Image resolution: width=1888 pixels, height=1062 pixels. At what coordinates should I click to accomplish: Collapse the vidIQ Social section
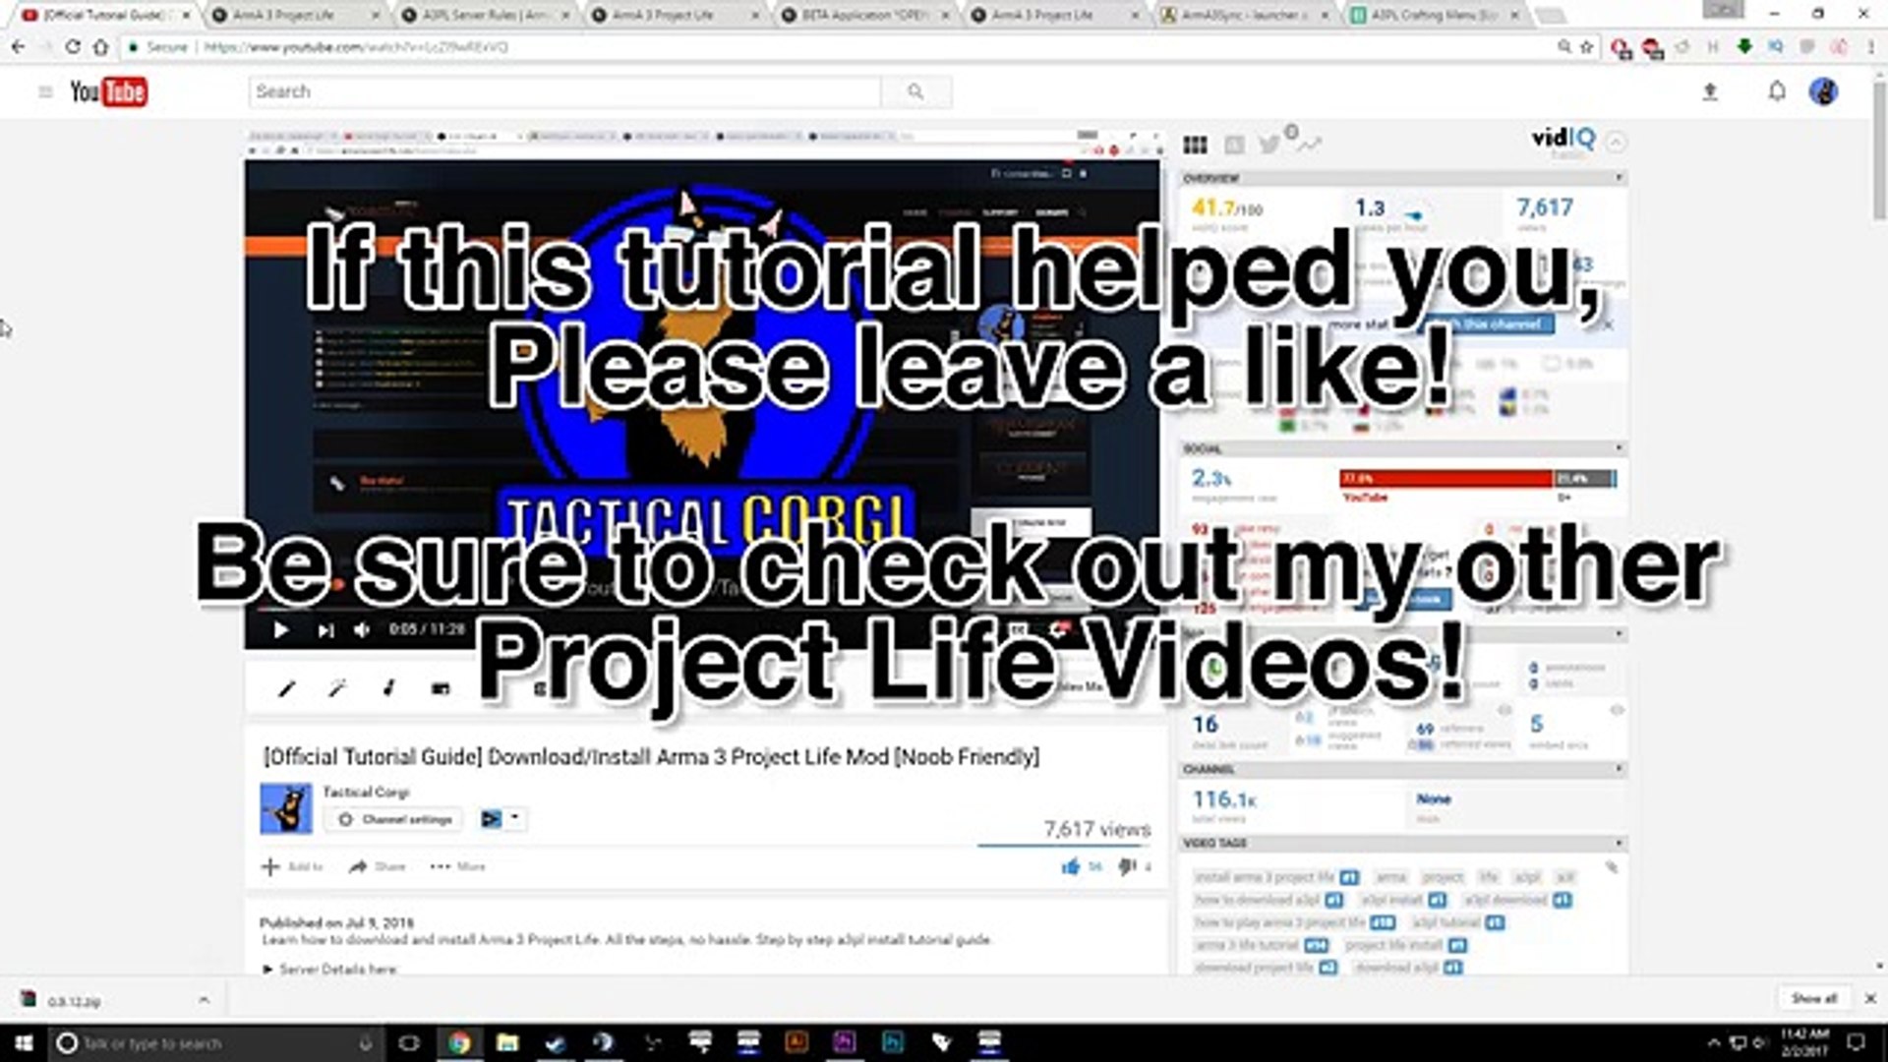tap(1619, 448)
